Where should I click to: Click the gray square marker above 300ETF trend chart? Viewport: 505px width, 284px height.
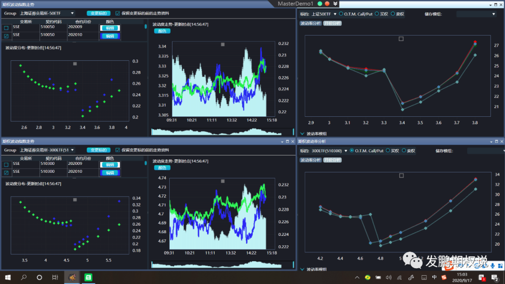coord(223,181)
